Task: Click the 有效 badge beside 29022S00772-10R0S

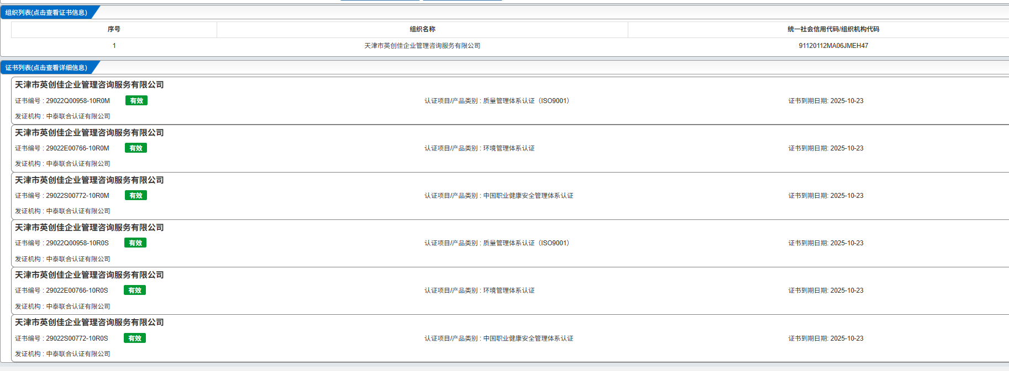Action: tap(135, 338)
